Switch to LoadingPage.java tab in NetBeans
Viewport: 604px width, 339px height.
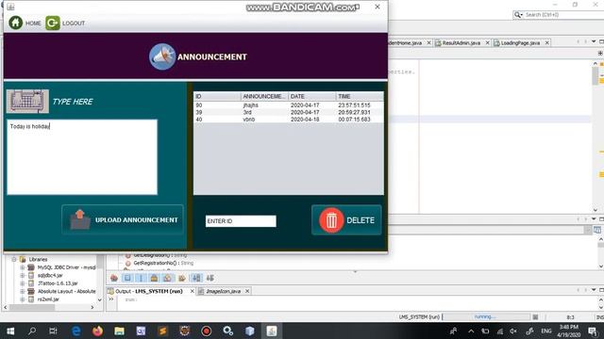pyautogui.click(x=520, y=43)
